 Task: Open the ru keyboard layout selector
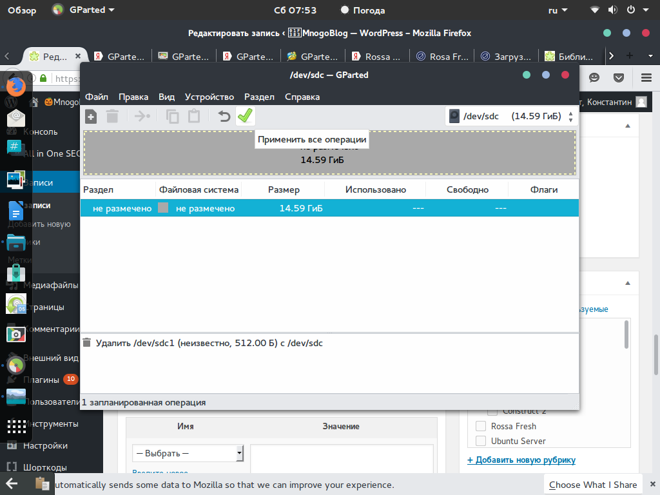558,10
